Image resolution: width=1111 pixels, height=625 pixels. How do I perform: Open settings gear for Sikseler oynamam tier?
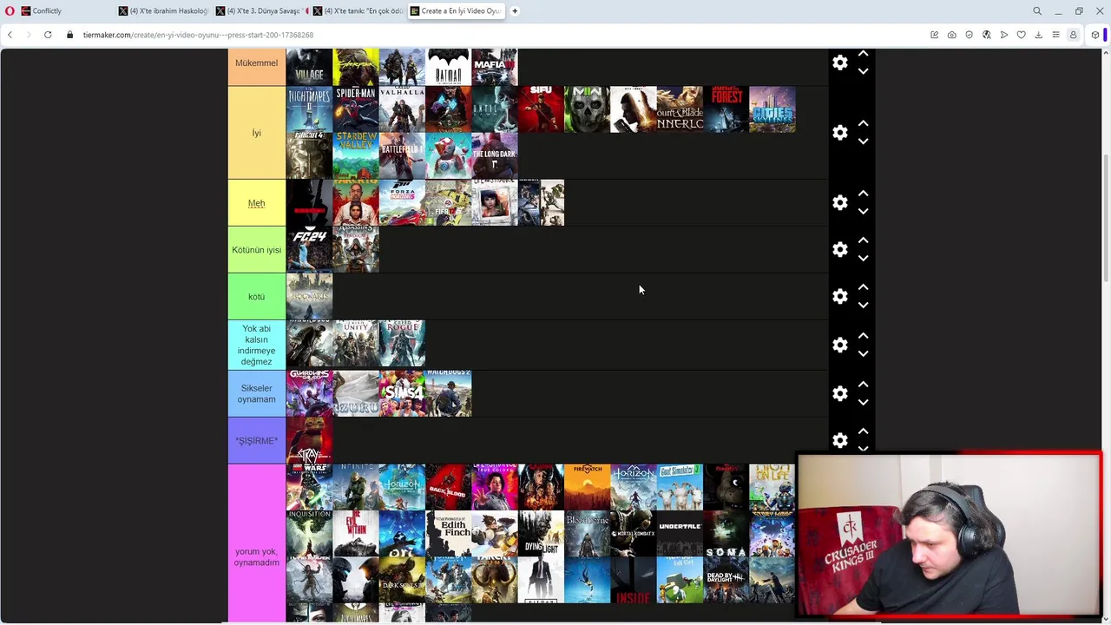pyautogui.click(x=839, y=393)
